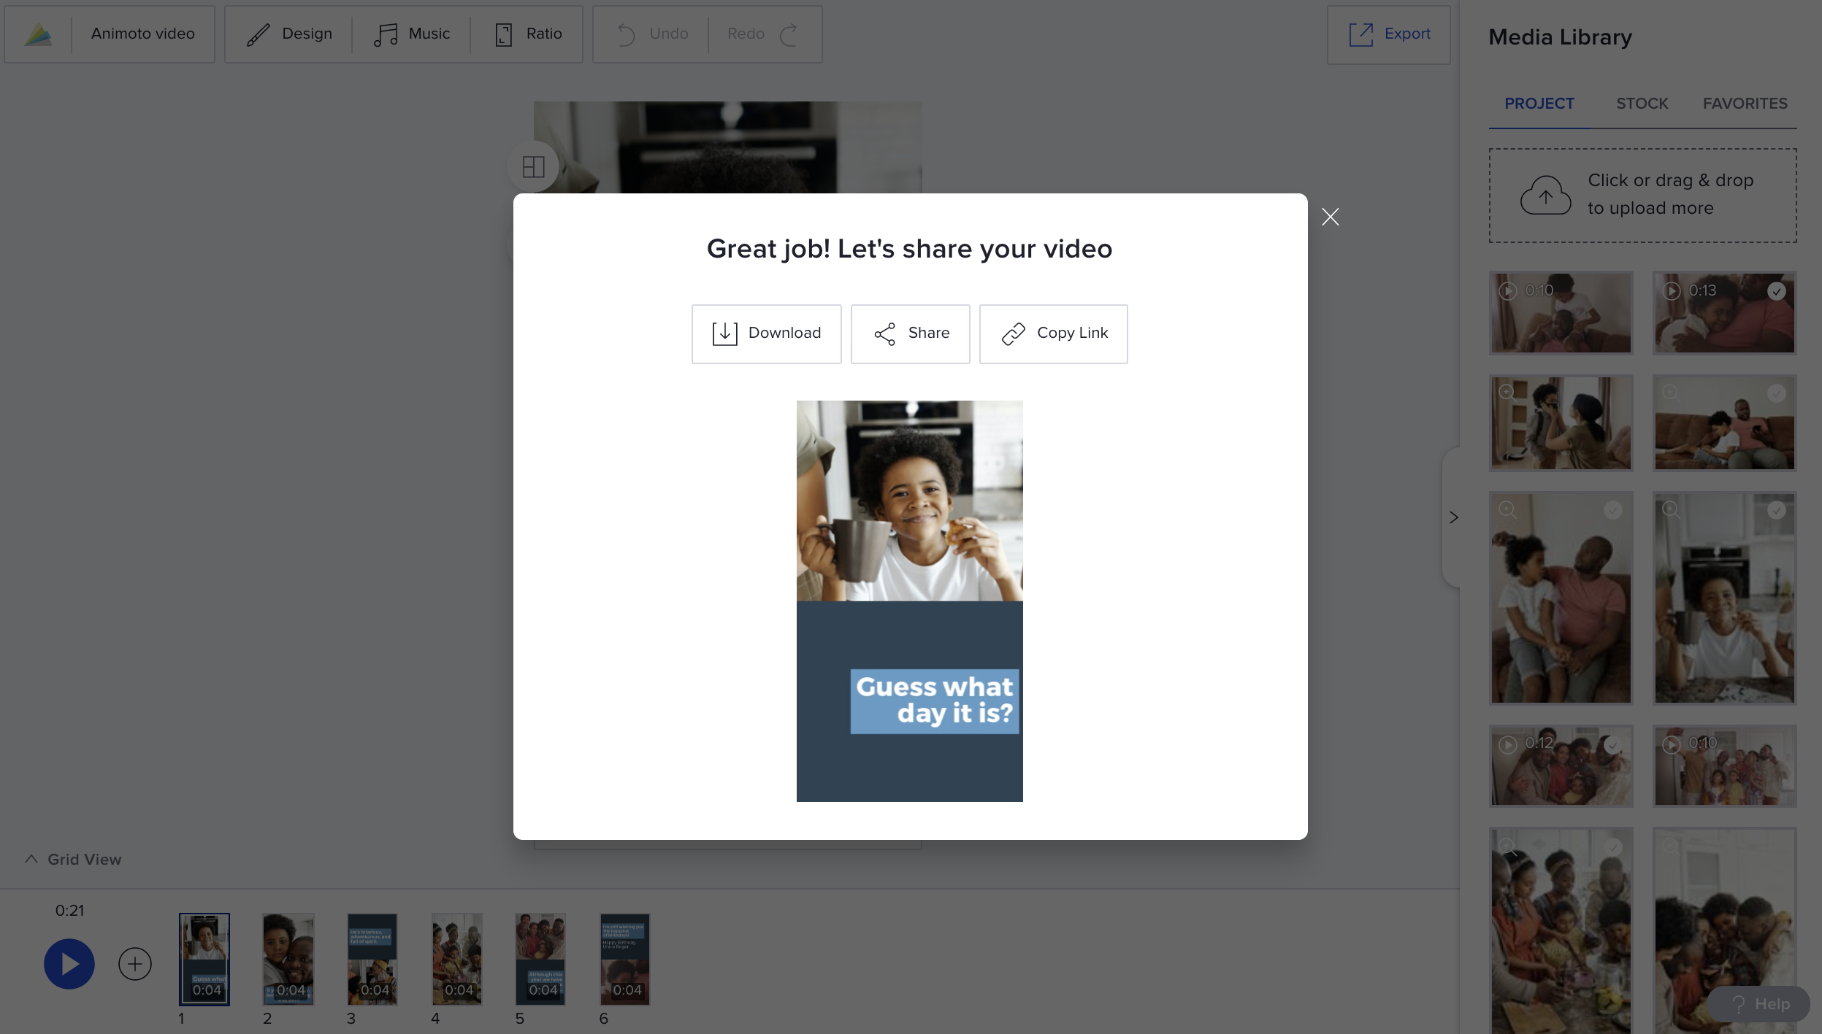
Task: Play icon on the 0:12 clip
Action: point(1507,744)
